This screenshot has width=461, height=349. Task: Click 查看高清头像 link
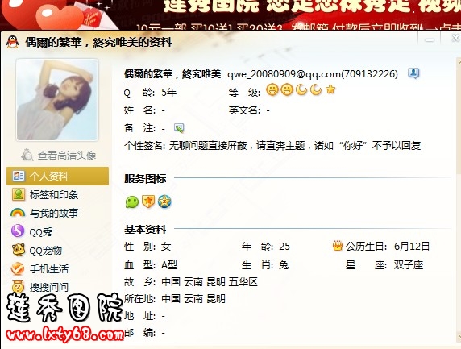[66, 156]
